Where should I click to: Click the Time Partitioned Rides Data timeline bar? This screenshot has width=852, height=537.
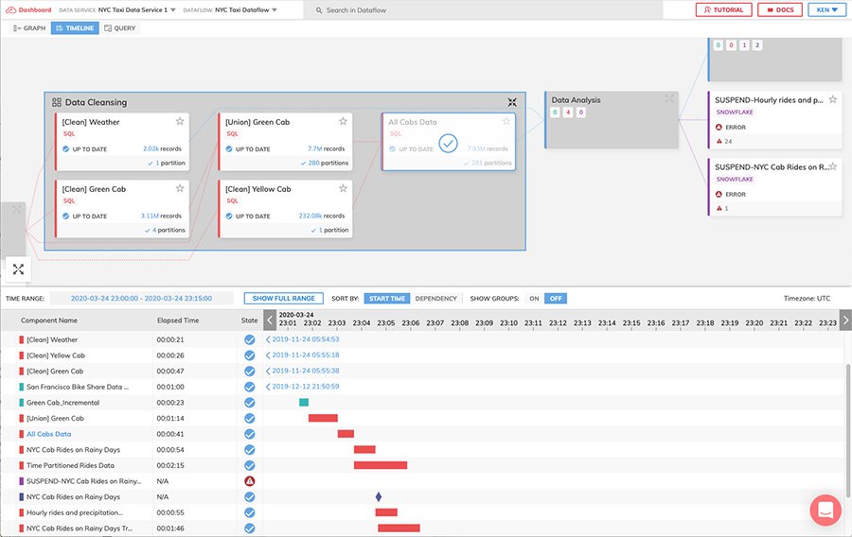click(x=381, y=465)
